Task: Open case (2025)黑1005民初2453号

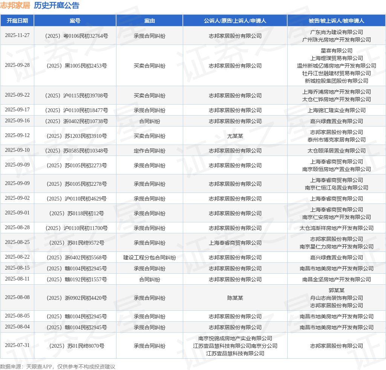Action: coord(77,66)
